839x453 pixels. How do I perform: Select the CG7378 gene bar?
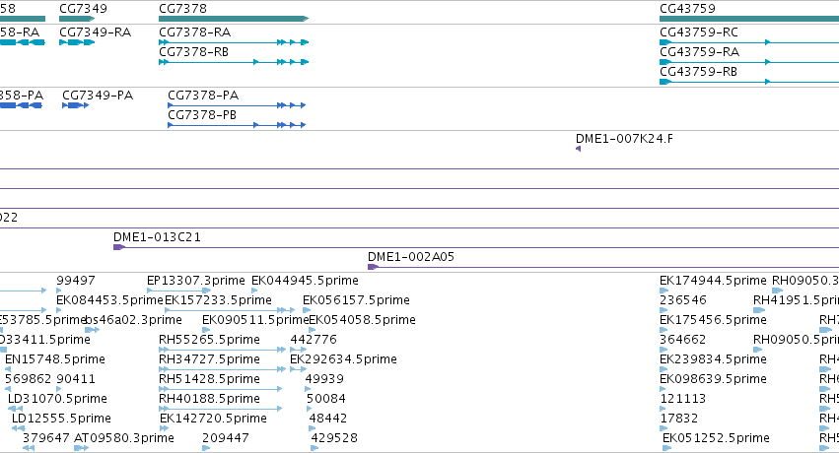[234, 19]
